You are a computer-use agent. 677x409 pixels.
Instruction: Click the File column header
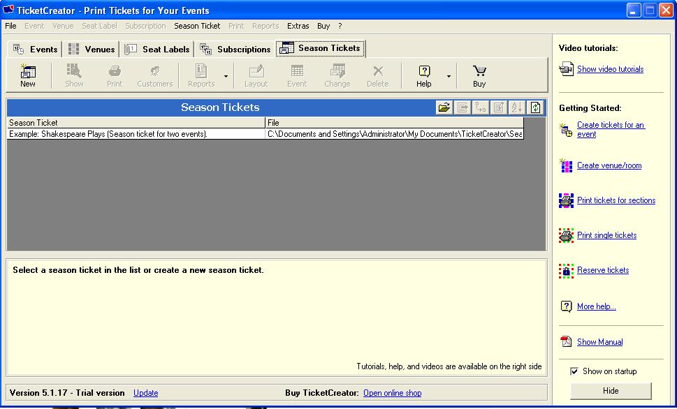point(394,123)
